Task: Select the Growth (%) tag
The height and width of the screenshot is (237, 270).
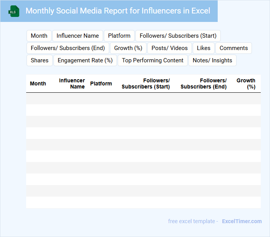Action: [x=128, y=48]
